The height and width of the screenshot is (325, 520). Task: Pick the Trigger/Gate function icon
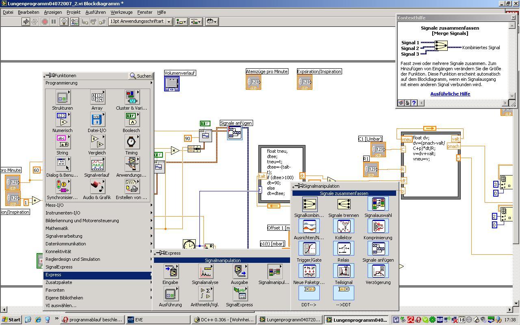coord(309,249)
